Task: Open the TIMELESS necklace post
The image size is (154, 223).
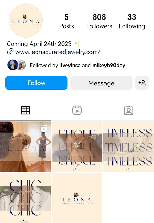Action: [129, 147]
